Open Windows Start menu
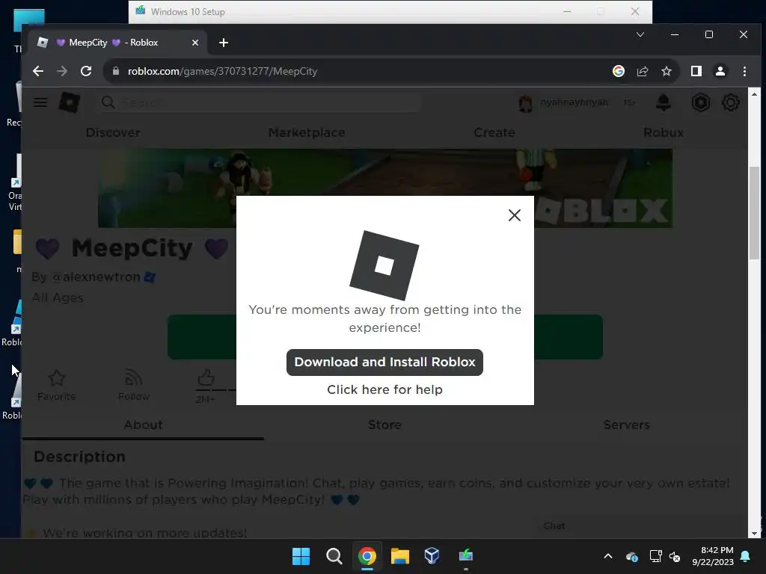 pyautogui.click(x=301, y=556)
